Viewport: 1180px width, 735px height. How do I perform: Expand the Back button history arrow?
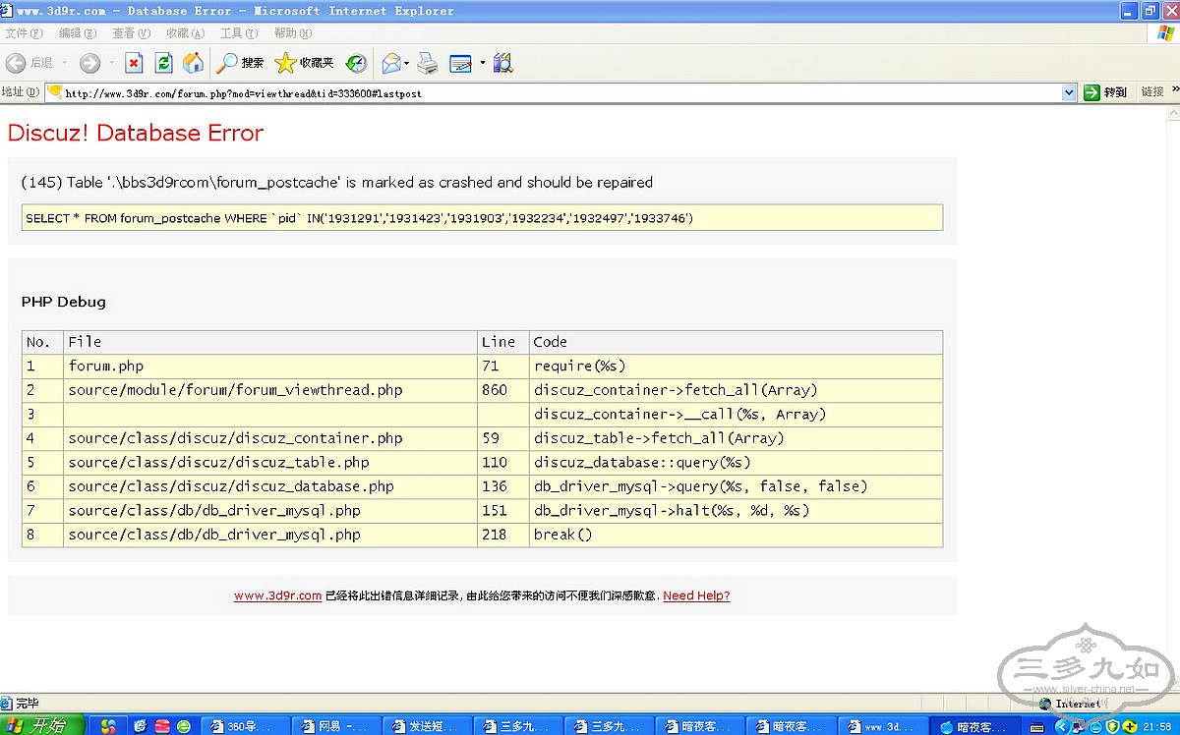point(65,63)
